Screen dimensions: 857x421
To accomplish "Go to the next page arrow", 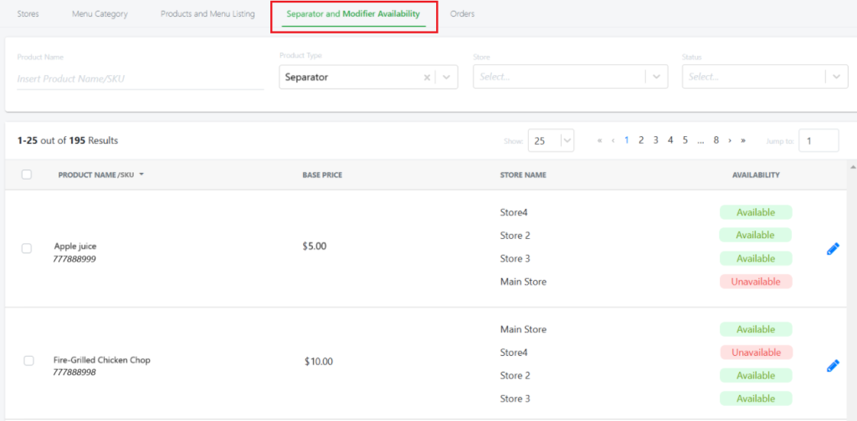I will (x=730, y=140).
